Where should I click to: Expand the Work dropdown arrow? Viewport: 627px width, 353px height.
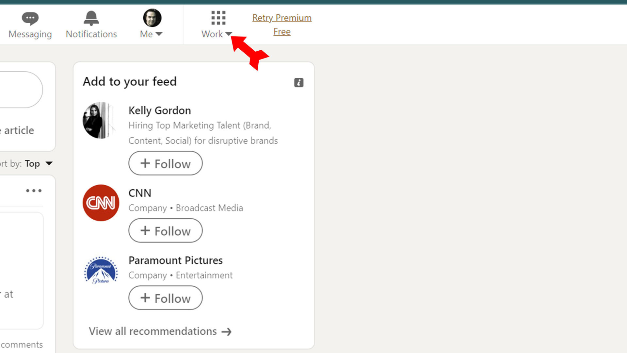coord(228,34)
